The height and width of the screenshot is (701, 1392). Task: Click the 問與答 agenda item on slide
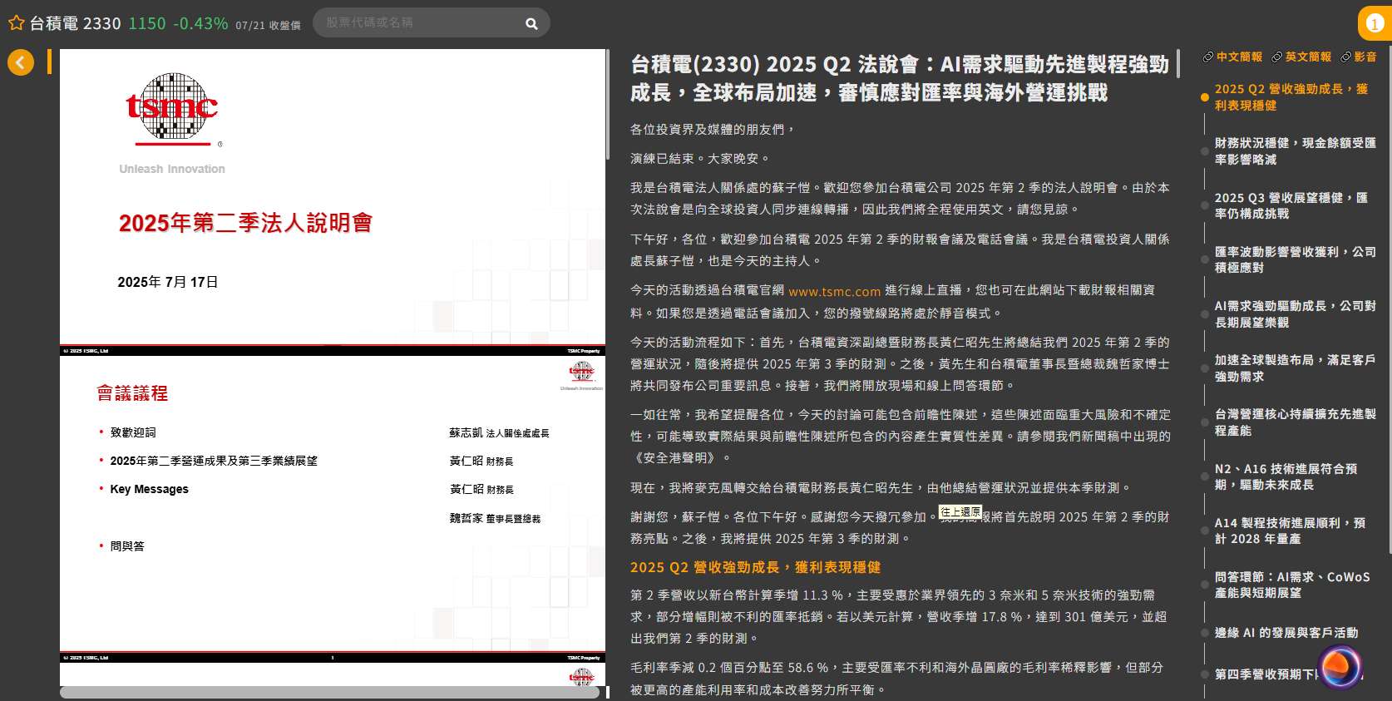[x=127, y=546]
